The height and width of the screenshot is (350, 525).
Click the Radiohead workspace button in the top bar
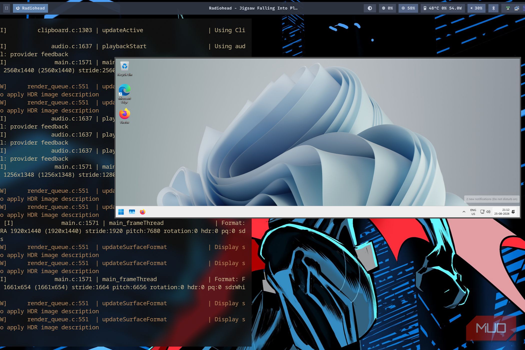pos(30,8)
